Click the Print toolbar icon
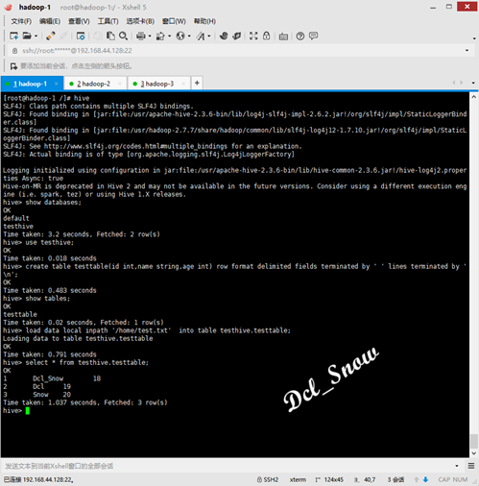479x486 pixels. tap(141, 36)
